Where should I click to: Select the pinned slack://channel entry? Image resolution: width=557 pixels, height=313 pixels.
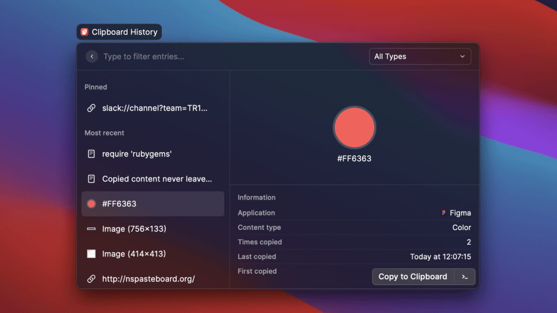pos(155,108)
